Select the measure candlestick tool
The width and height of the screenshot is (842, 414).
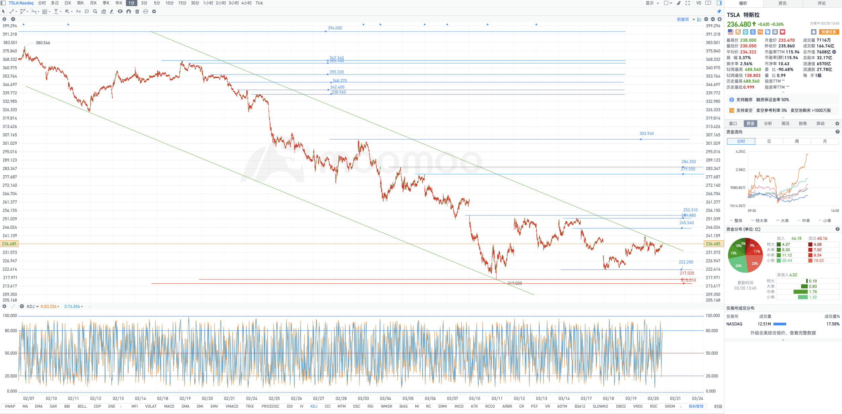pyautogui.click(x=103, y=11)
